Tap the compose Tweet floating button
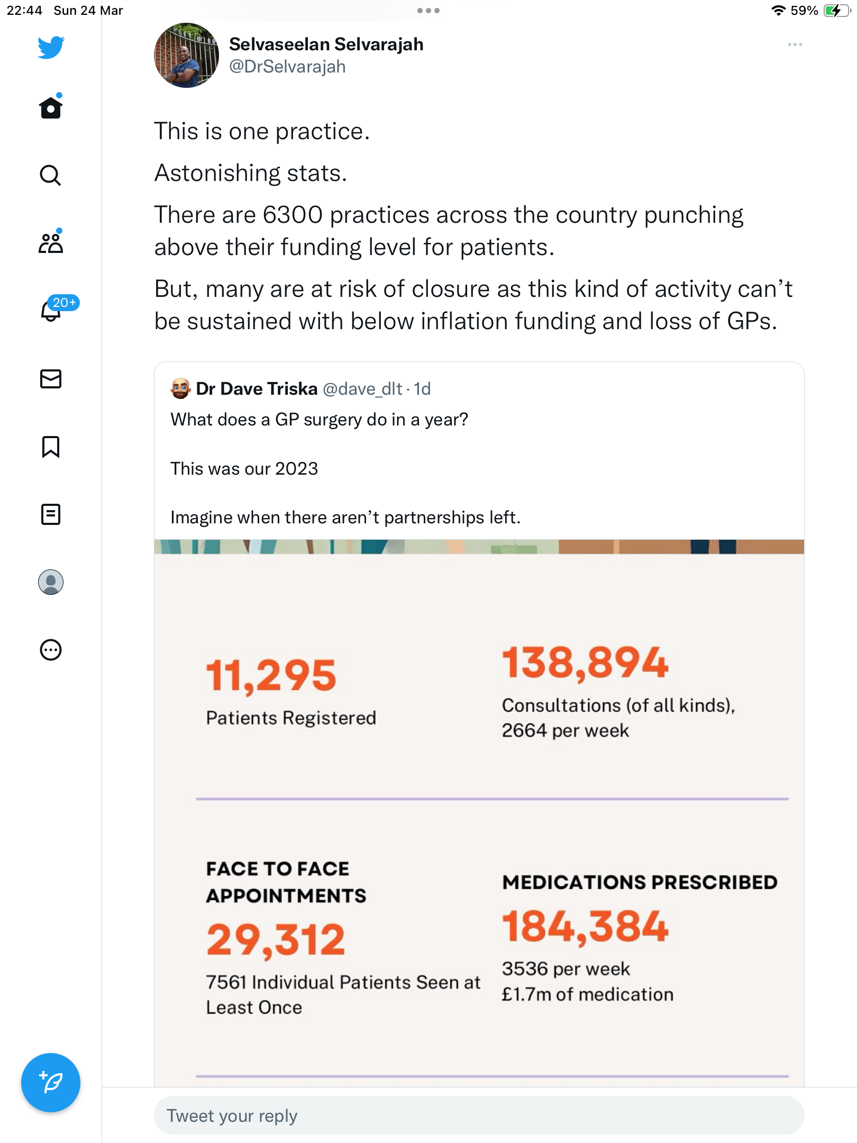This screenshot has height=1143, width=857. pyautogui.click(x=51, y=1083)
